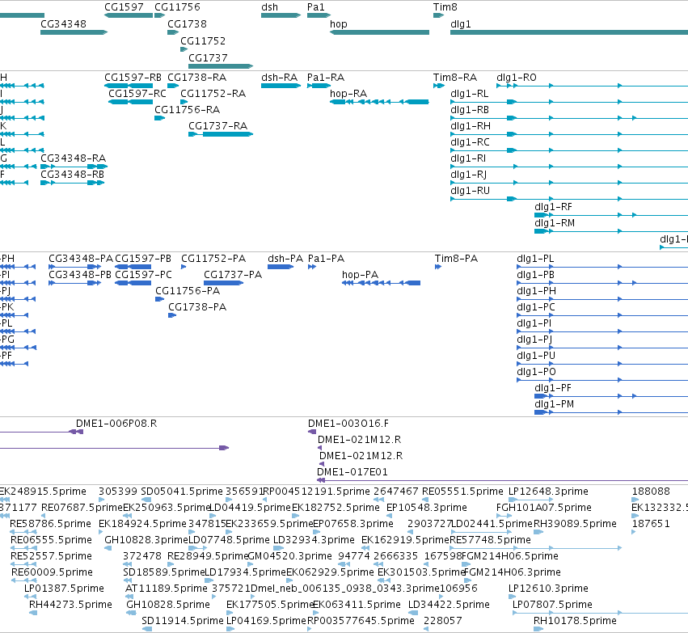688x633 pixels.
Task: Click protein label dlg1-PU
Action: pyautogui.click(x=536, y=356)
